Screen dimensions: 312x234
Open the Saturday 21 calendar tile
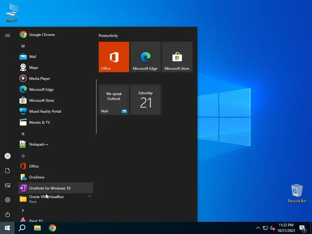pos(145,100)
